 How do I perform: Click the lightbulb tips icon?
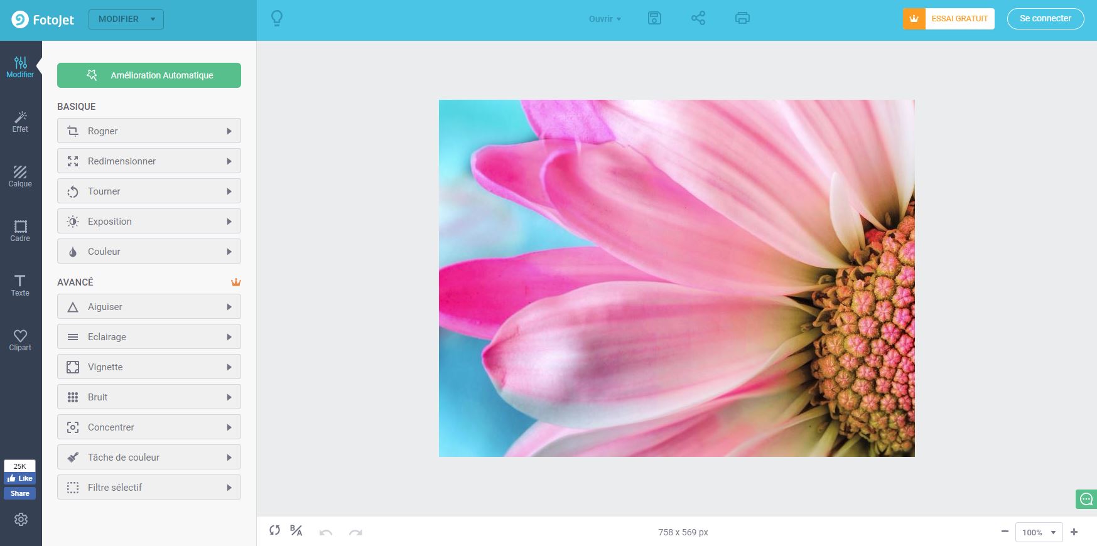(277, 19)
